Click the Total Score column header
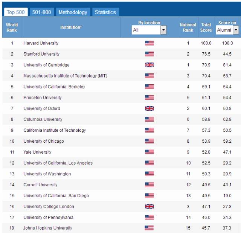The image size is (241, 233). (206, 27)
